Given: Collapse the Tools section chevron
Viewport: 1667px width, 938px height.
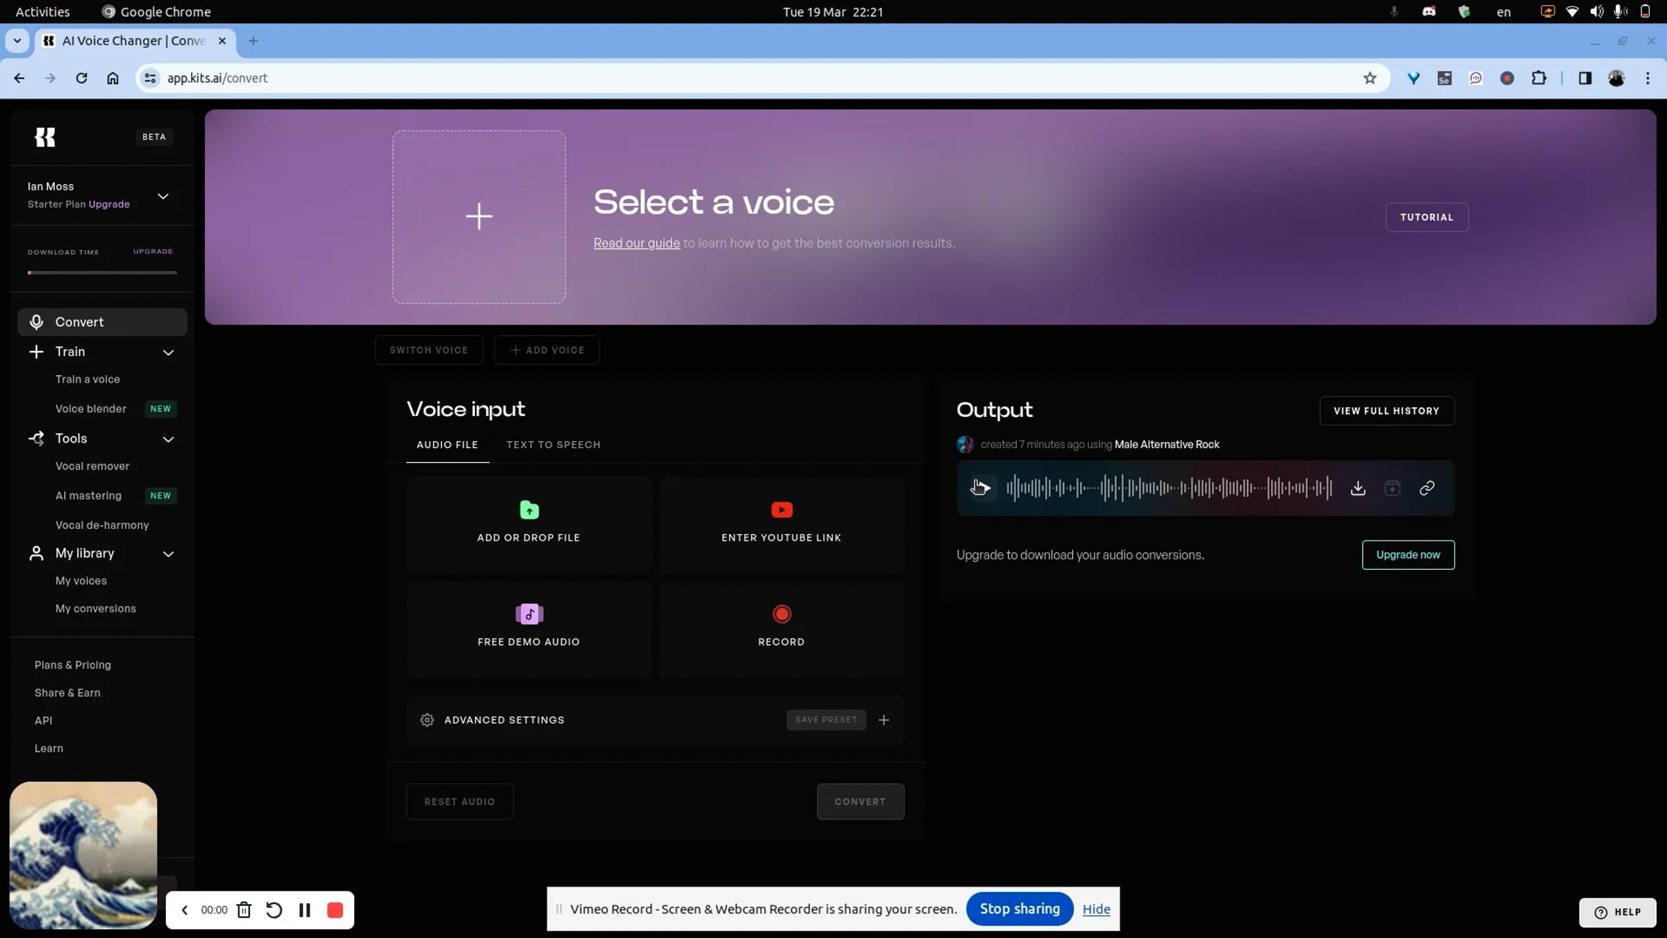Looking at the screenshot, I should coord(168,439).
